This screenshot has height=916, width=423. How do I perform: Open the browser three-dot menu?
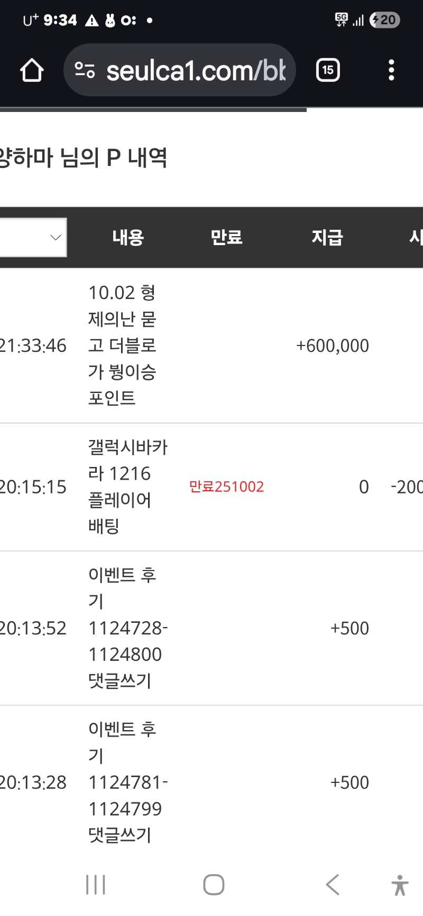[391, 70]
